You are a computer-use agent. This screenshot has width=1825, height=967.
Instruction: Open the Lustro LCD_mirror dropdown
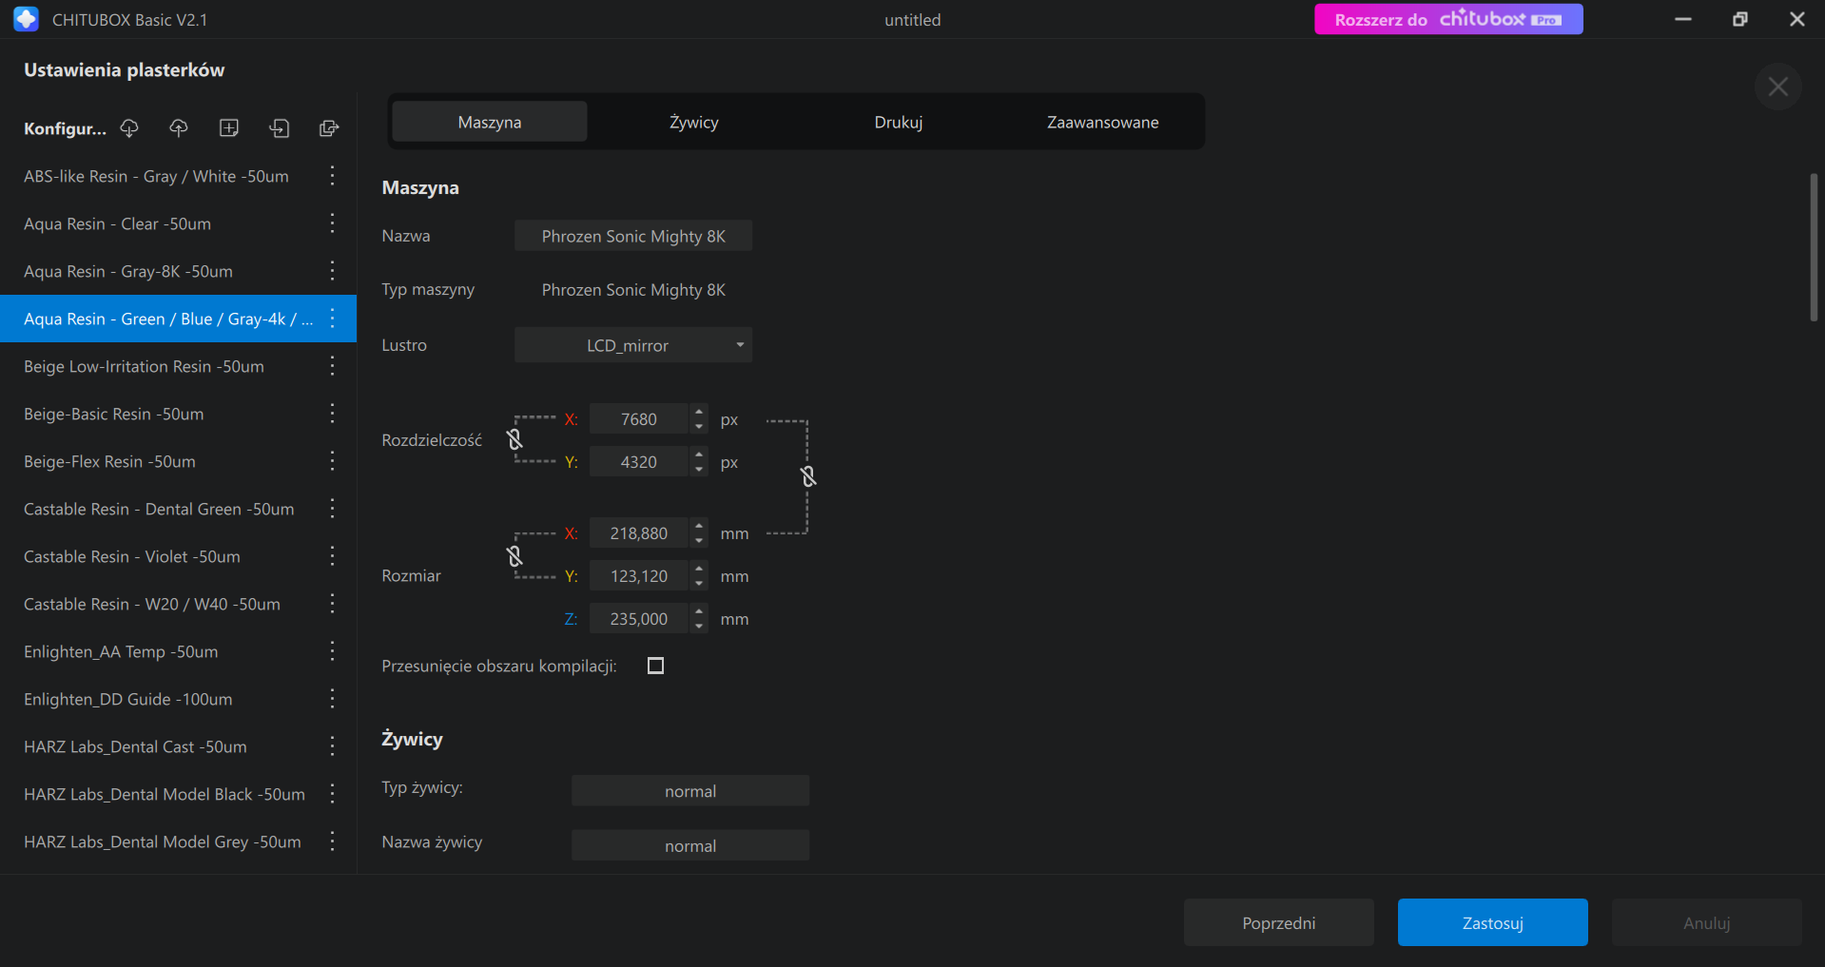[633, 345]
